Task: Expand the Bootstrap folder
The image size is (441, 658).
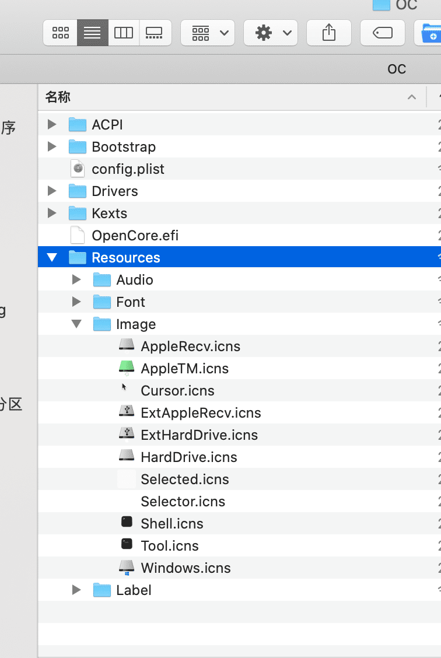Action: [x=52, y=146]
